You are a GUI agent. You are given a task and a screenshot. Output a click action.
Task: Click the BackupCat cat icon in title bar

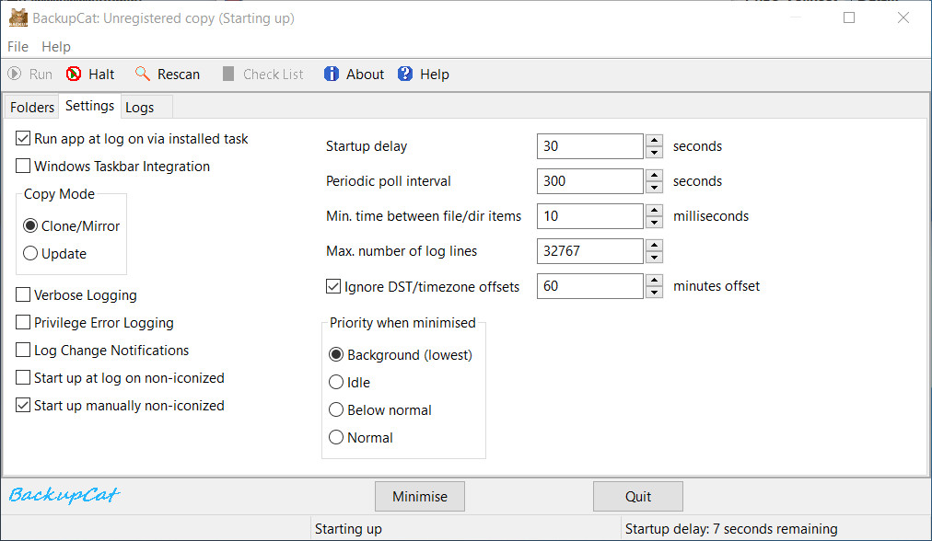[18, 17]
